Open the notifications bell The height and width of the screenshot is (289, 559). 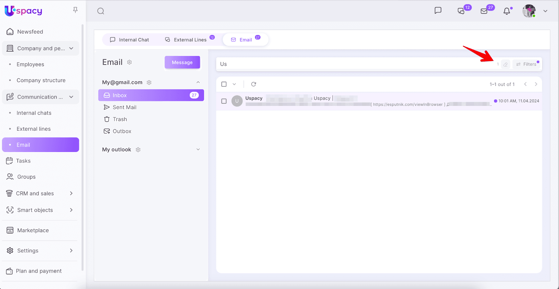(x=507, y=11)
